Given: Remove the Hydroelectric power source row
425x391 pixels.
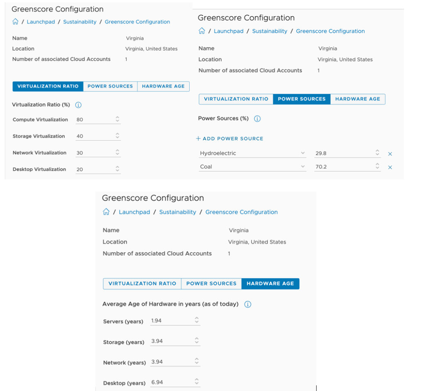Looking at the screenshot, I should pyautogui.click(x=390, y=154).
